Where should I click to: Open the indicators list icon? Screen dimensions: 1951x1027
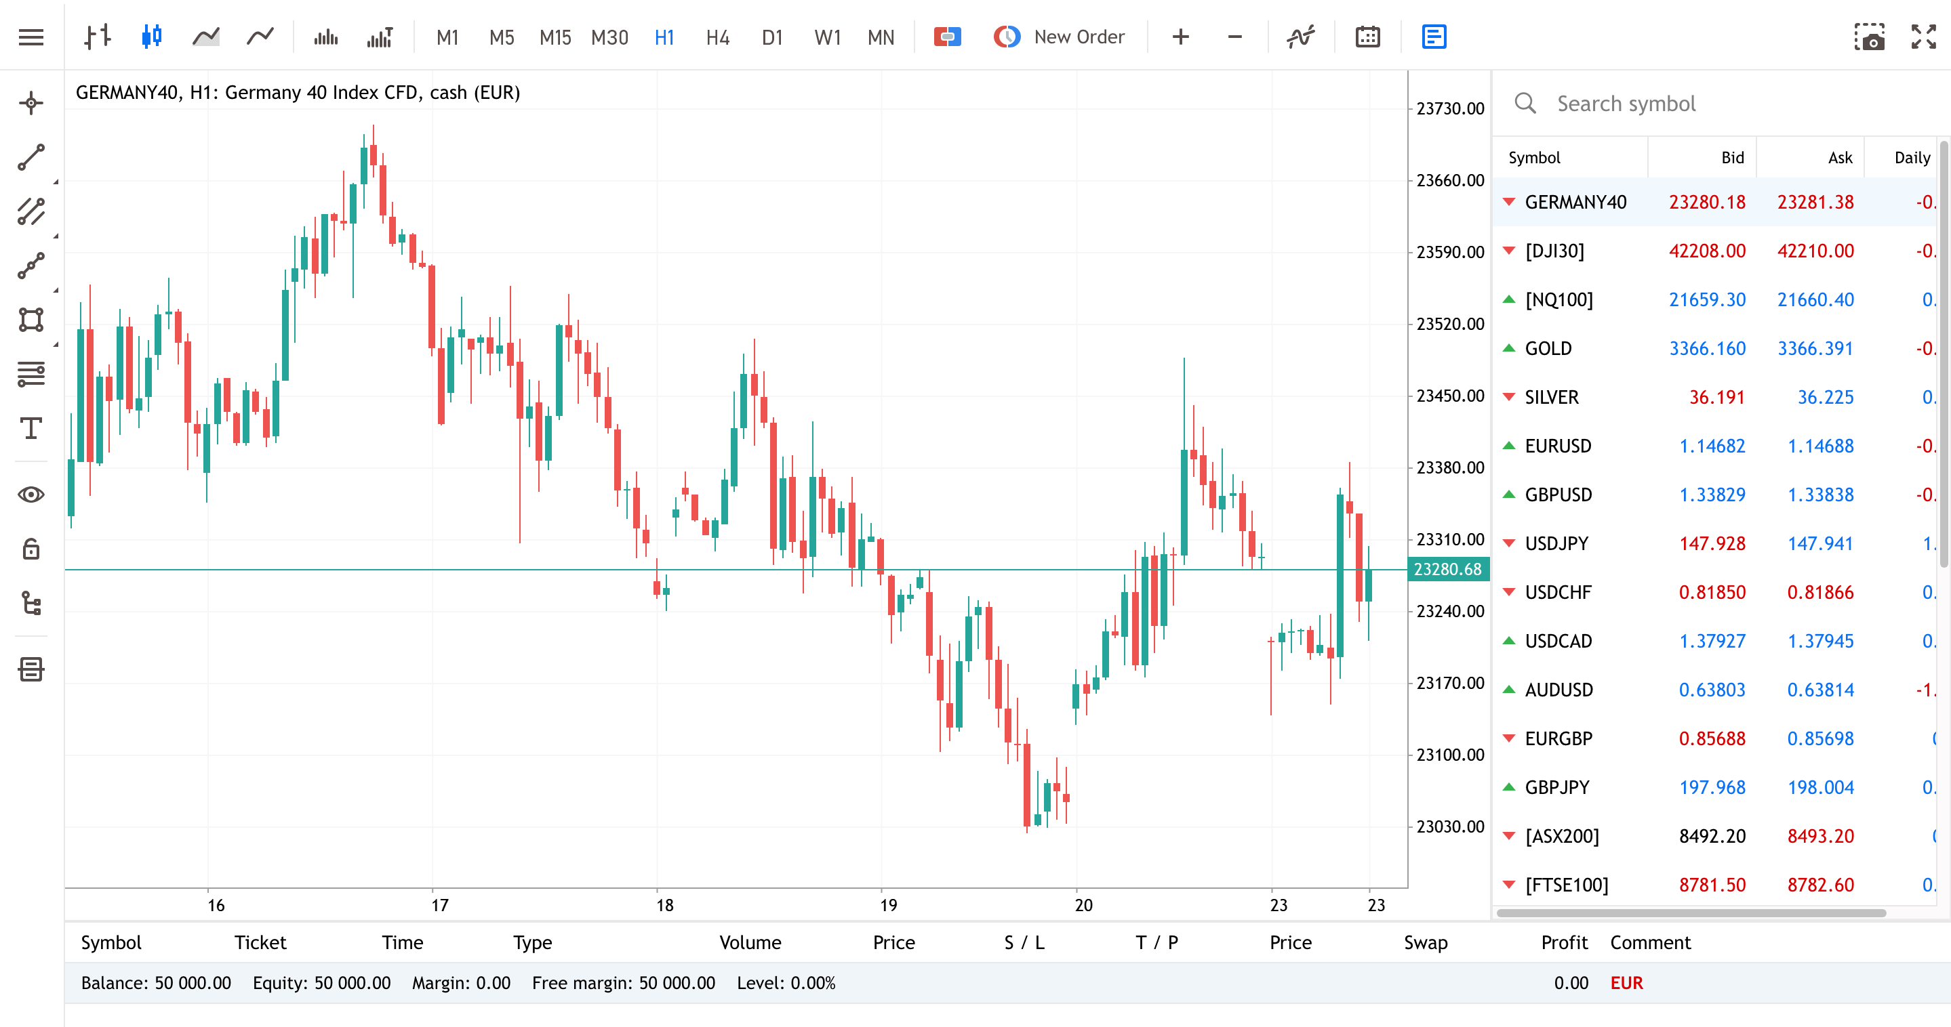[x=1301, y=37]
